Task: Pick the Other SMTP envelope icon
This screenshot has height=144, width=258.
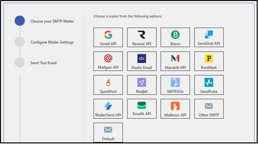Action: click(209, 106)
